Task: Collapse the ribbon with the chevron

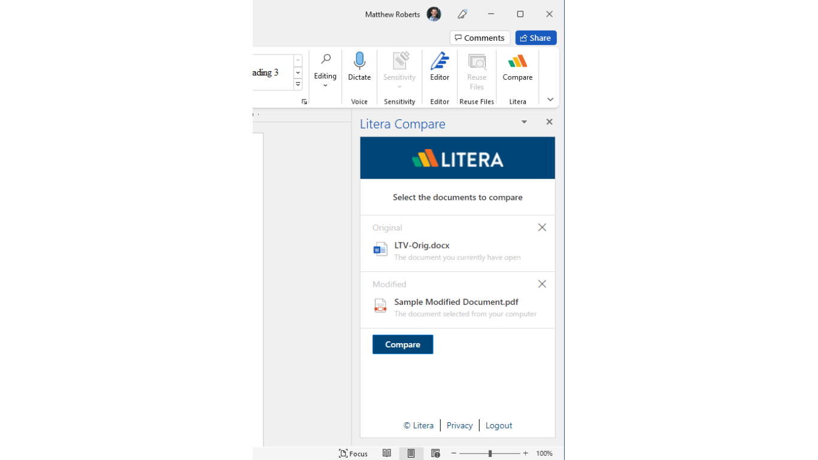Action: click(x=550, y=99)
